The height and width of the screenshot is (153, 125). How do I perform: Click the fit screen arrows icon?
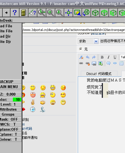tap(69, 13)
